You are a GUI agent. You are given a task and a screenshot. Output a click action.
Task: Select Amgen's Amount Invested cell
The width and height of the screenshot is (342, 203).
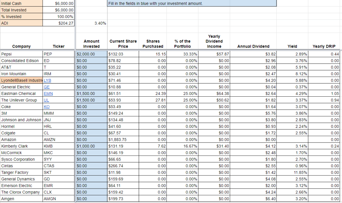[92, 199]
